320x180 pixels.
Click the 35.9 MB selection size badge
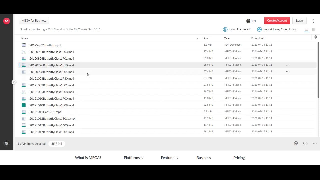click(x=57, y=144)
